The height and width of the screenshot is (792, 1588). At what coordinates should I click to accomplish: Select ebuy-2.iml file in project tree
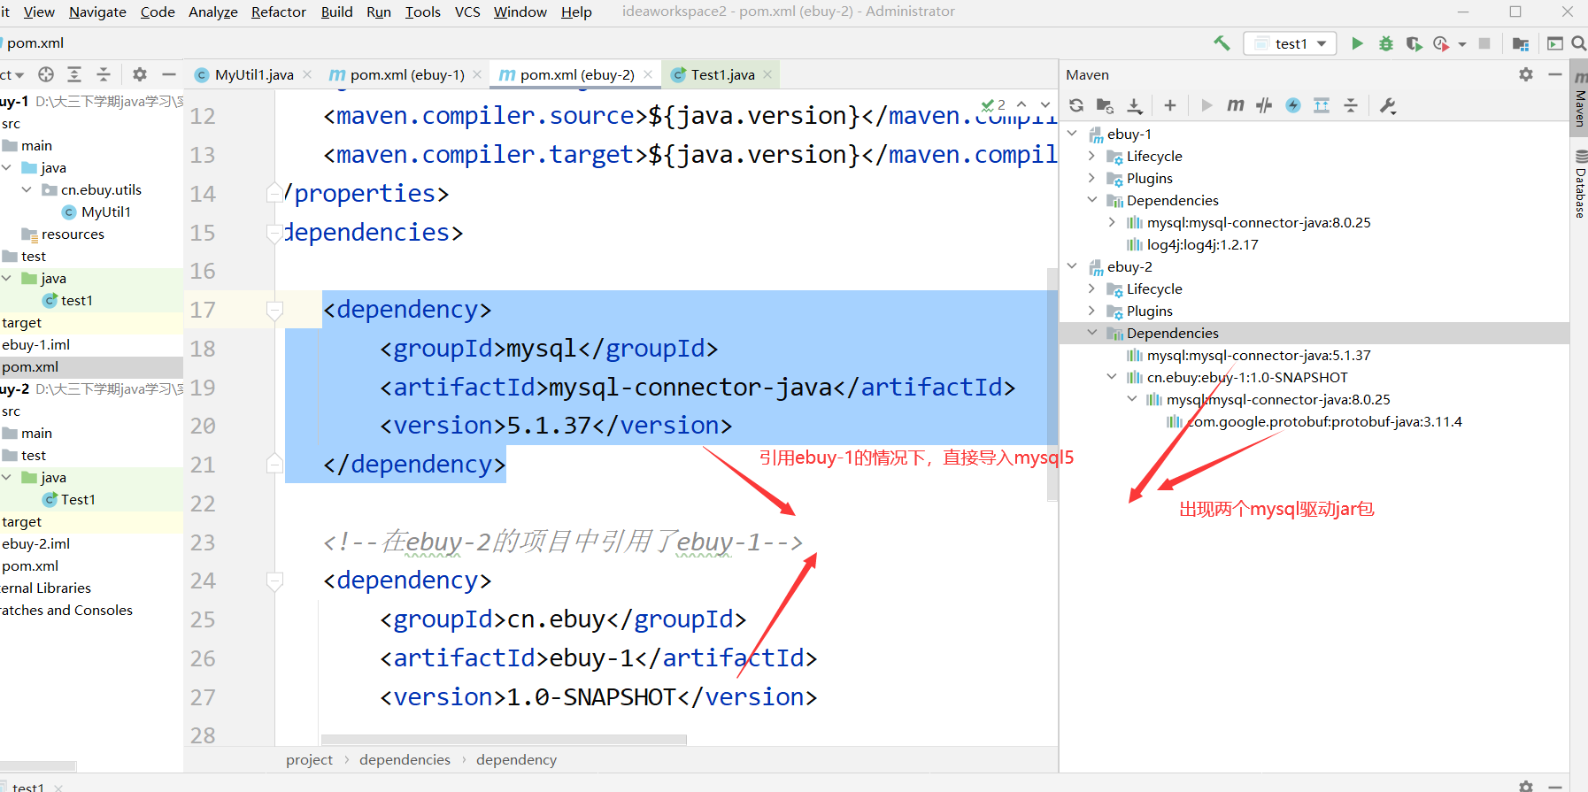coord(35,543)
